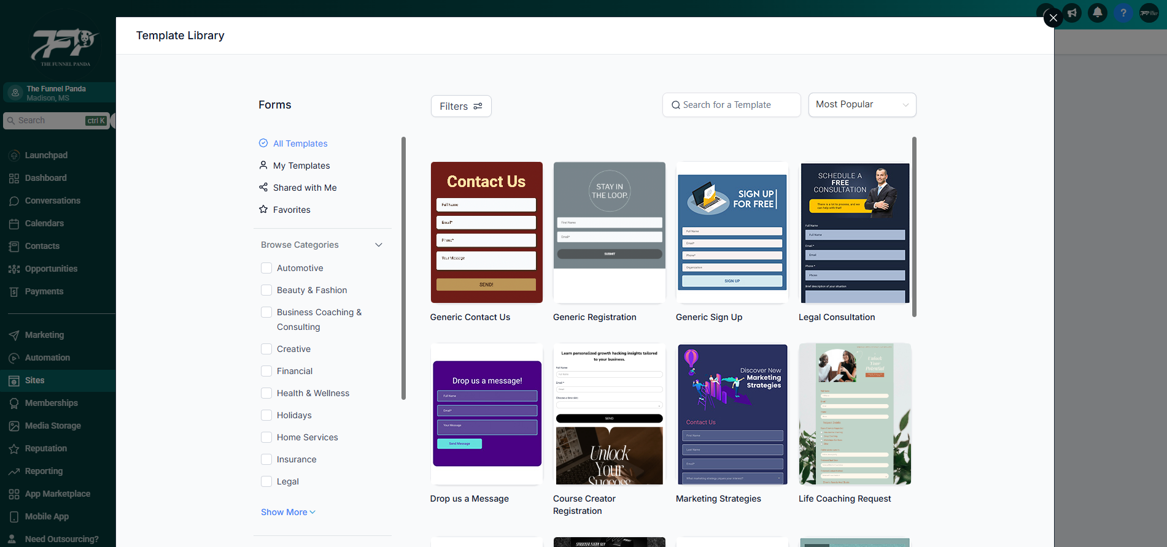Open the Generic Contact Us template thumbnail
Image resolution: width=1167 pixels, height=547 pixels.
pyautogui.click(x=486, y=232)
